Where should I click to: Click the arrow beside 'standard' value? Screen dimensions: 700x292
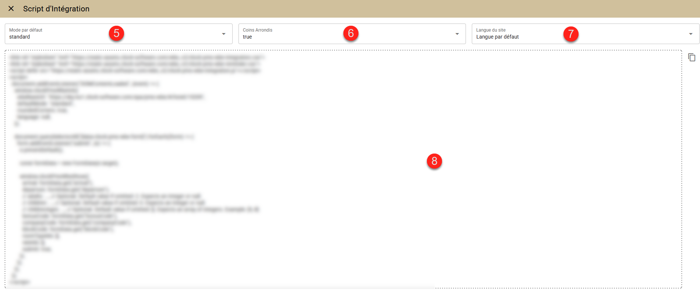224,34
